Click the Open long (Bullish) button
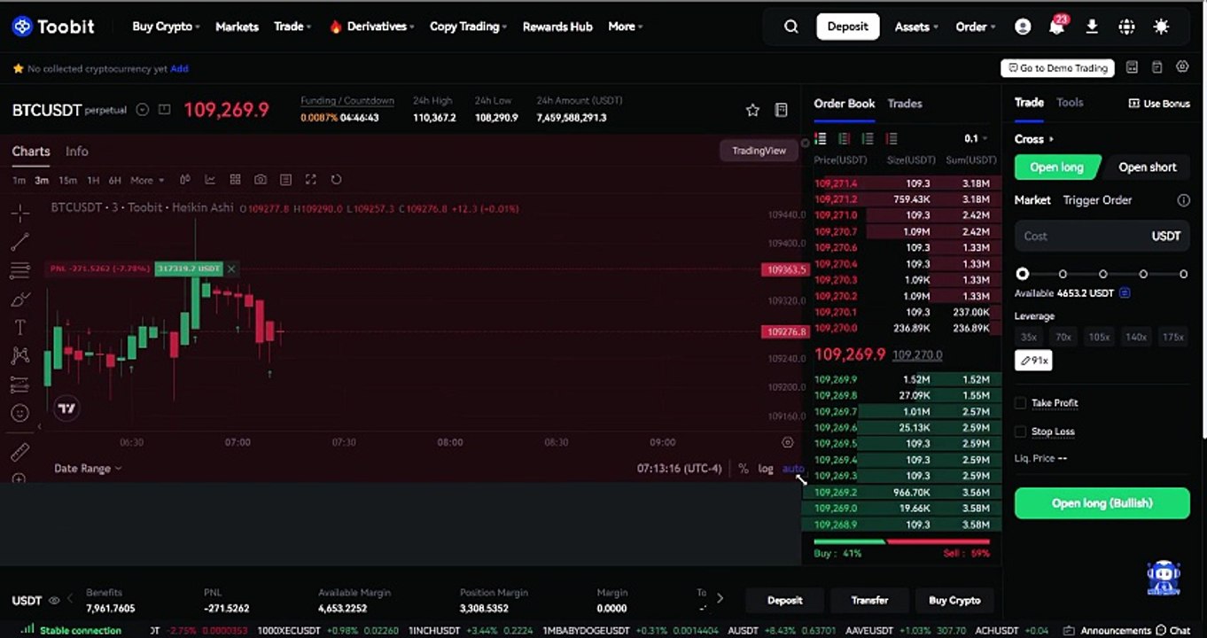Image resolution: width=1207 pixels, height=638 pixels. click(1102, 503)
